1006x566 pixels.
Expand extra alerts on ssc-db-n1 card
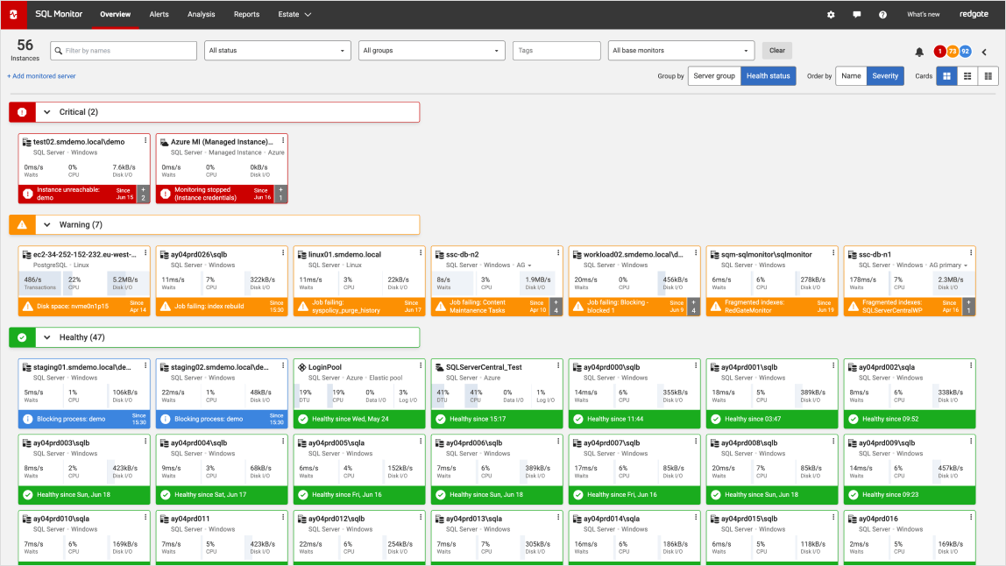click(x=969, y=306)
